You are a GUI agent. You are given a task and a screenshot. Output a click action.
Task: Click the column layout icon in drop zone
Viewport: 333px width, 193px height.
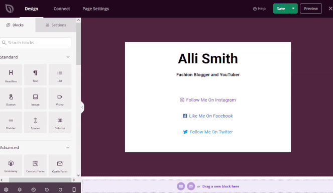click(x=181, y=186)
